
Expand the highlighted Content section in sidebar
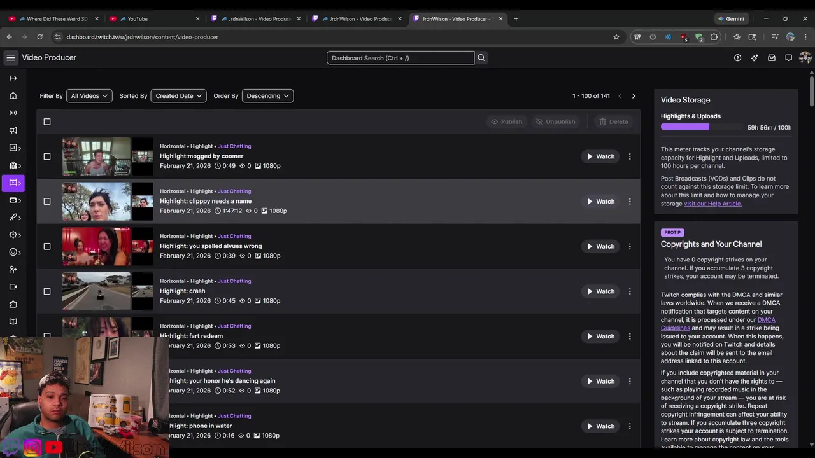[x=13, y=183]
